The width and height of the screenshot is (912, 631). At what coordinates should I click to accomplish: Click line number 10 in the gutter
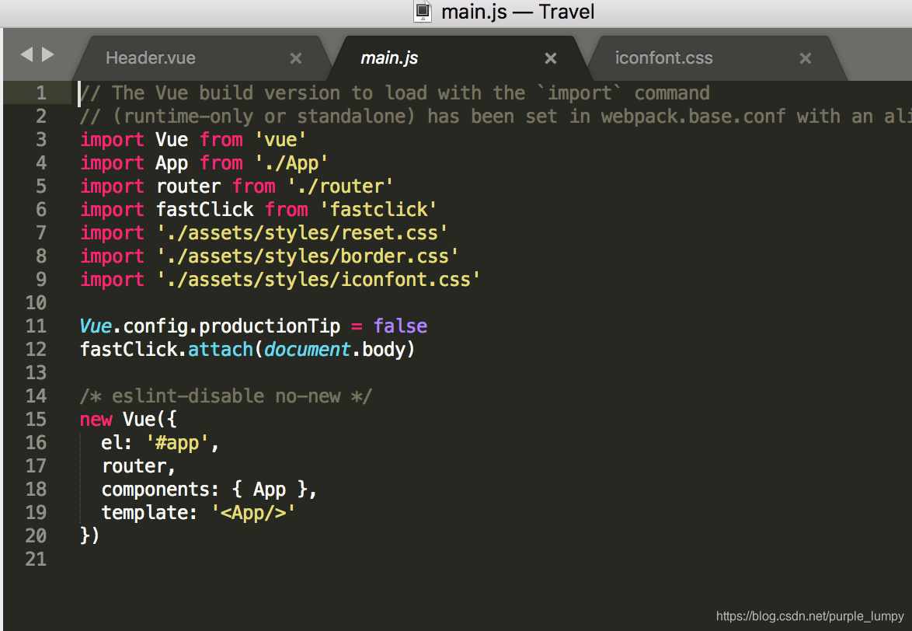(x=36, y=302)
